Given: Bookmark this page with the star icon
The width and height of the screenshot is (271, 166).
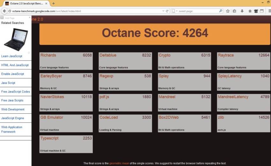Looking at the screenshot, I should pyautogui.click(x=228, y=11).
